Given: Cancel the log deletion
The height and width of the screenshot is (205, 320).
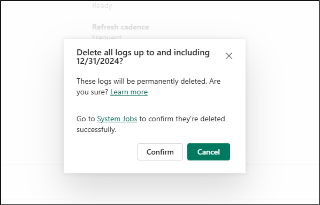Looking at the screenshot, I should (x=208, y=152).
